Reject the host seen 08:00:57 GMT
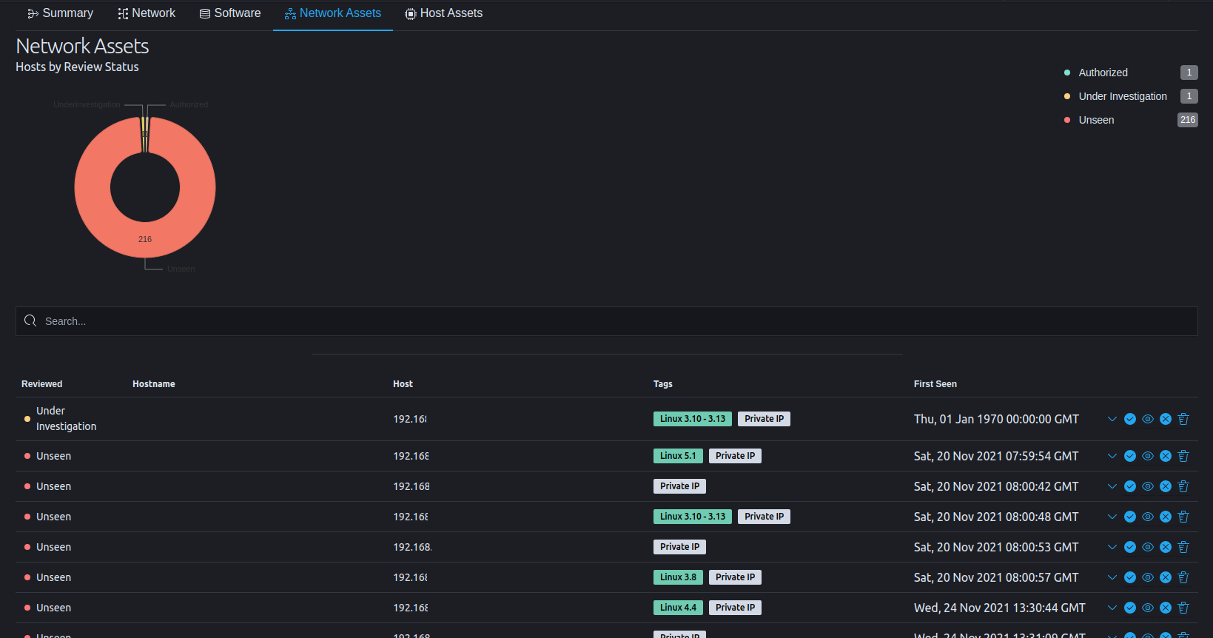Viewport: 1213px width, 638px height. coord(1166,577)
